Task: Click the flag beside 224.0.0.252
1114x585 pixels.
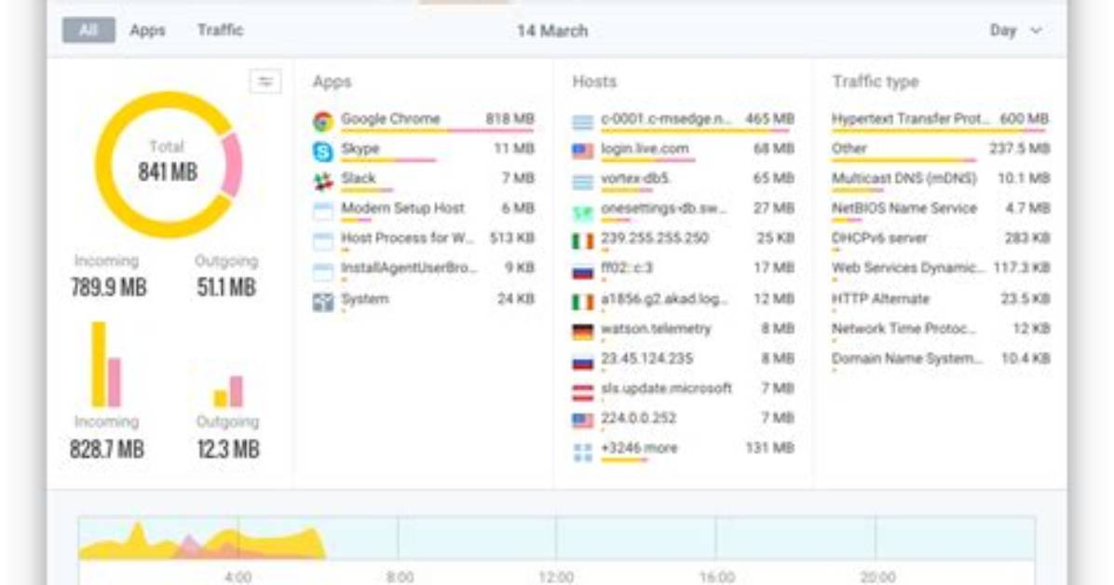Action: point(582,421)
